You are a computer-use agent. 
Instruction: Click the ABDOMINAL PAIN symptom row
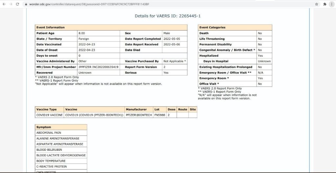point(61,133)
